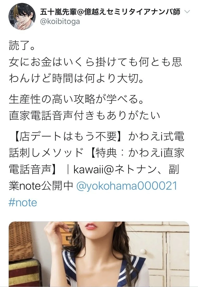Click the line わんけど時間は何より大切。

76,78
